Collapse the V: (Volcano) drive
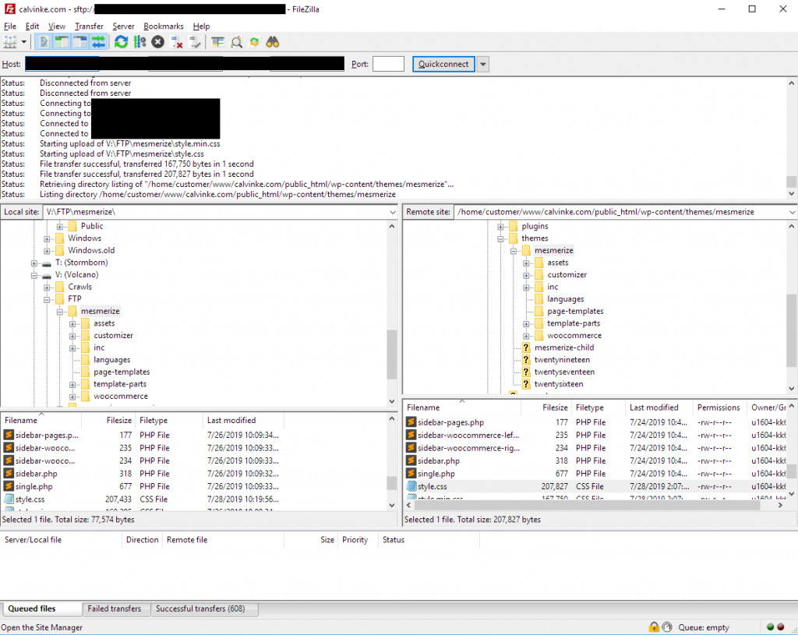The width and height of the screenshot is (798, 635). 34,275
